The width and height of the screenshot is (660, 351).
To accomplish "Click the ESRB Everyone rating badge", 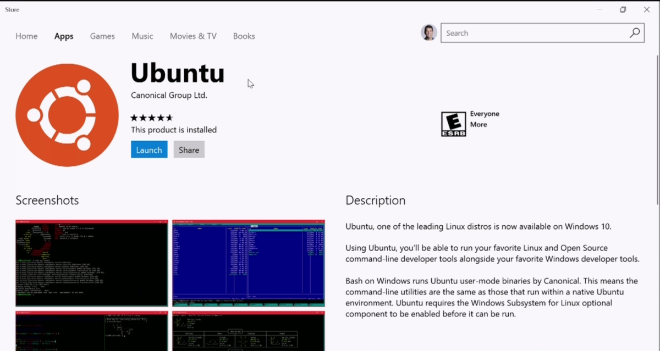I will point(453,124).
